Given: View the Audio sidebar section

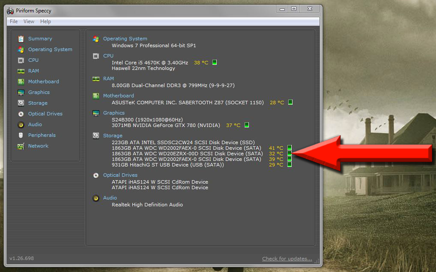Looking at the screenshot, I should point(35,124).
